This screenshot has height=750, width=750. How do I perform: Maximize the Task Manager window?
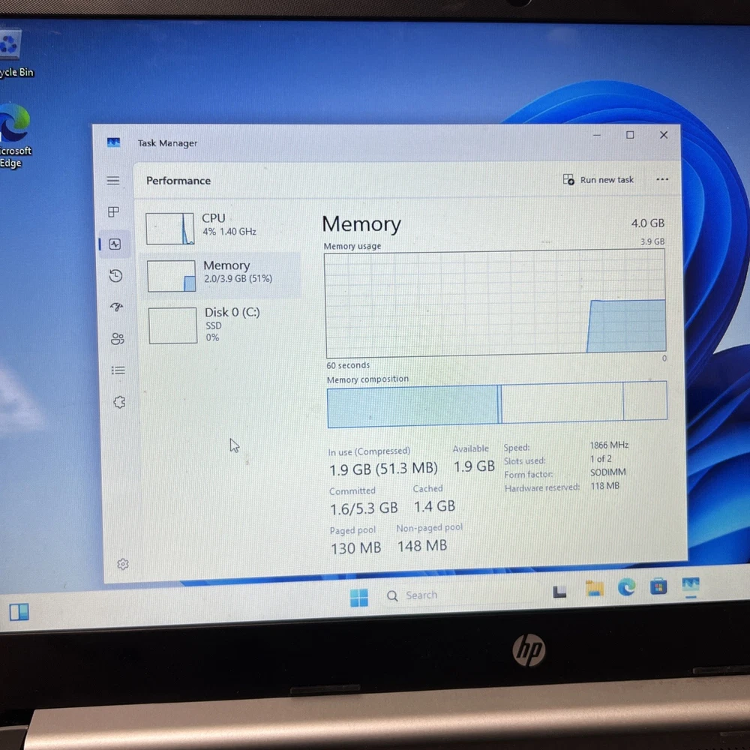click(630, 135)
